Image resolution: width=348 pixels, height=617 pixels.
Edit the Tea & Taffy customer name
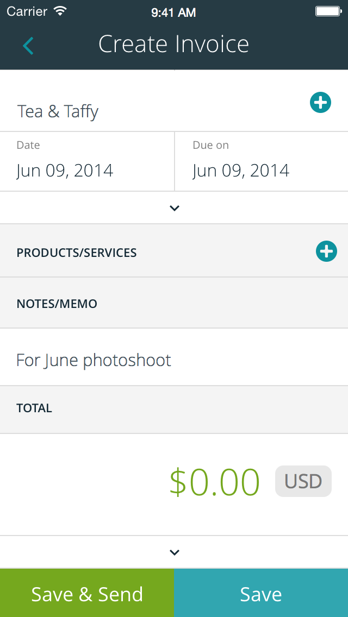(58, 111)
